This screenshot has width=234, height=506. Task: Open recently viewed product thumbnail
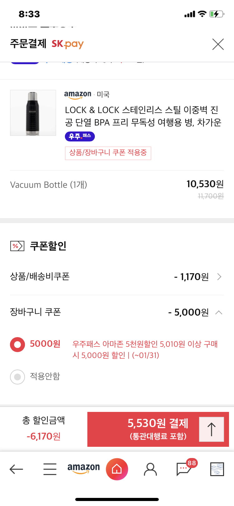pyautogui.click(x=217, y=469)
